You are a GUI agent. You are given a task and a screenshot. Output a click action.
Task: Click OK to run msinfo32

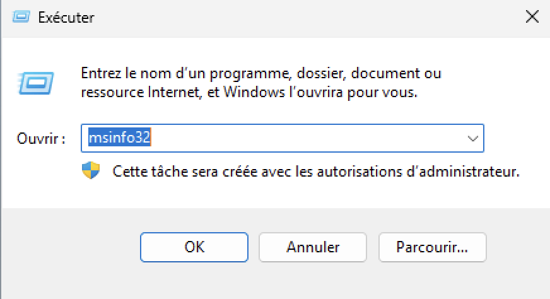pos(194,247)
